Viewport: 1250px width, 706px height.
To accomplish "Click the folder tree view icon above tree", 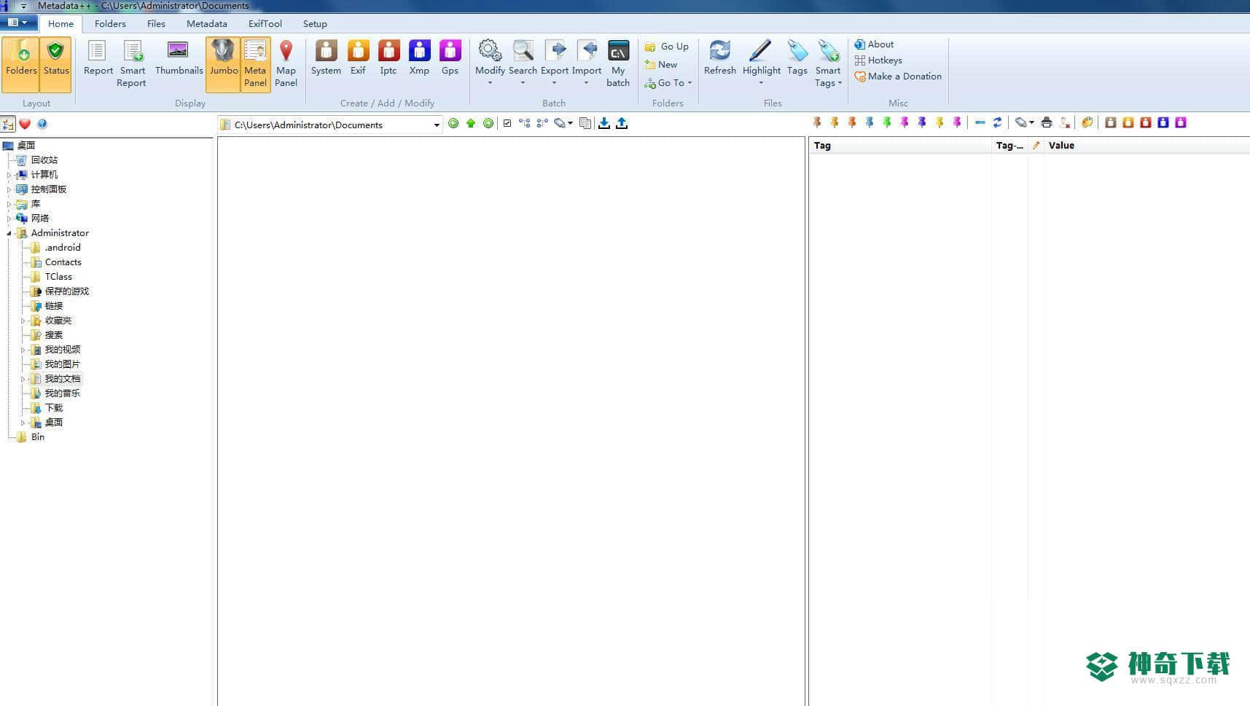I will click(8, 125).
